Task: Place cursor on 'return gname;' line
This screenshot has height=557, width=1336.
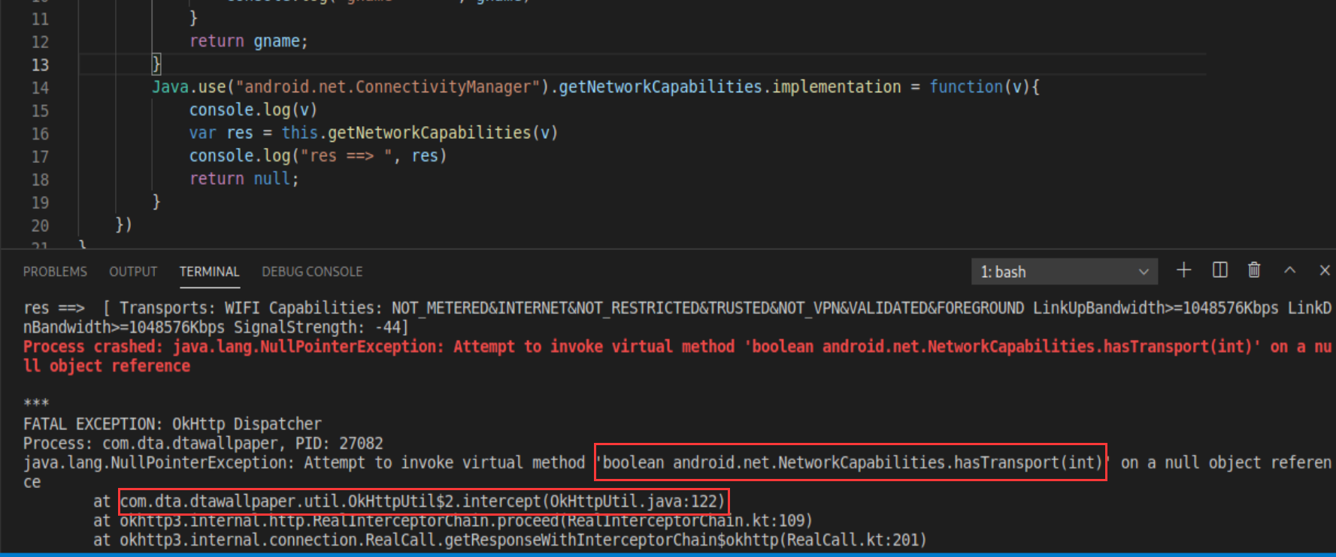Action: [248, 41]
